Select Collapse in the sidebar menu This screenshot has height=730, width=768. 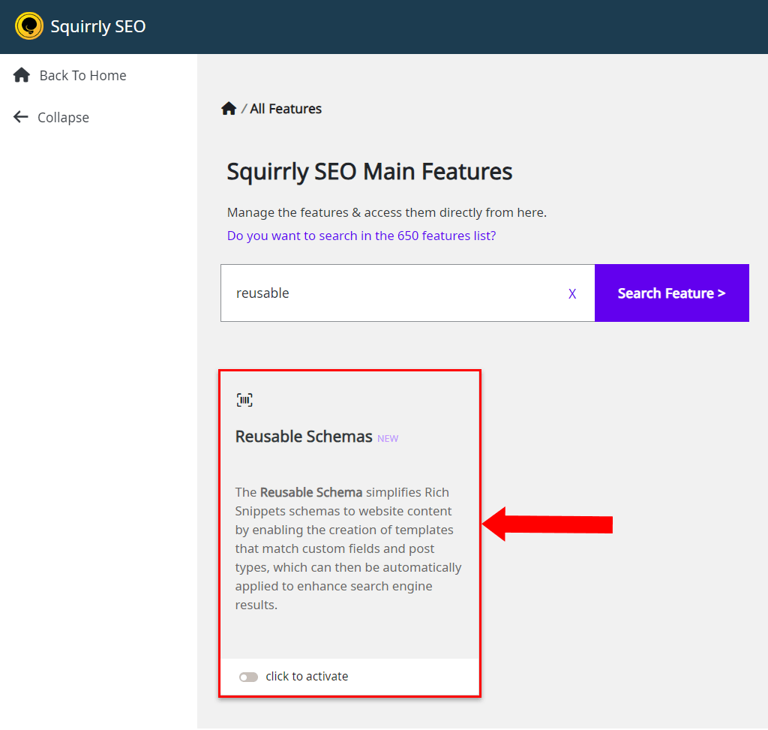pyautogui.click(x=51, y=118)
